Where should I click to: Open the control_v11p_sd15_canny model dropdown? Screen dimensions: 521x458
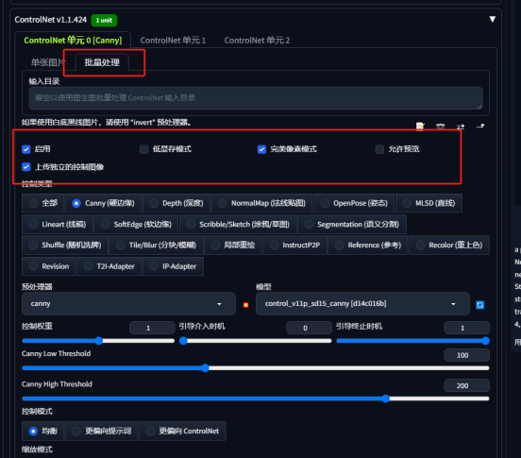[x=362, y=304]
